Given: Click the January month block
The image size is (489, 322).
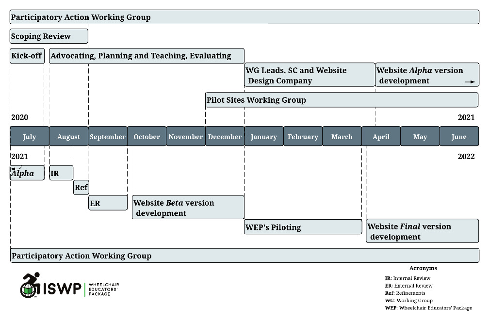Looking at the screenshot, I should pos(264,136).
